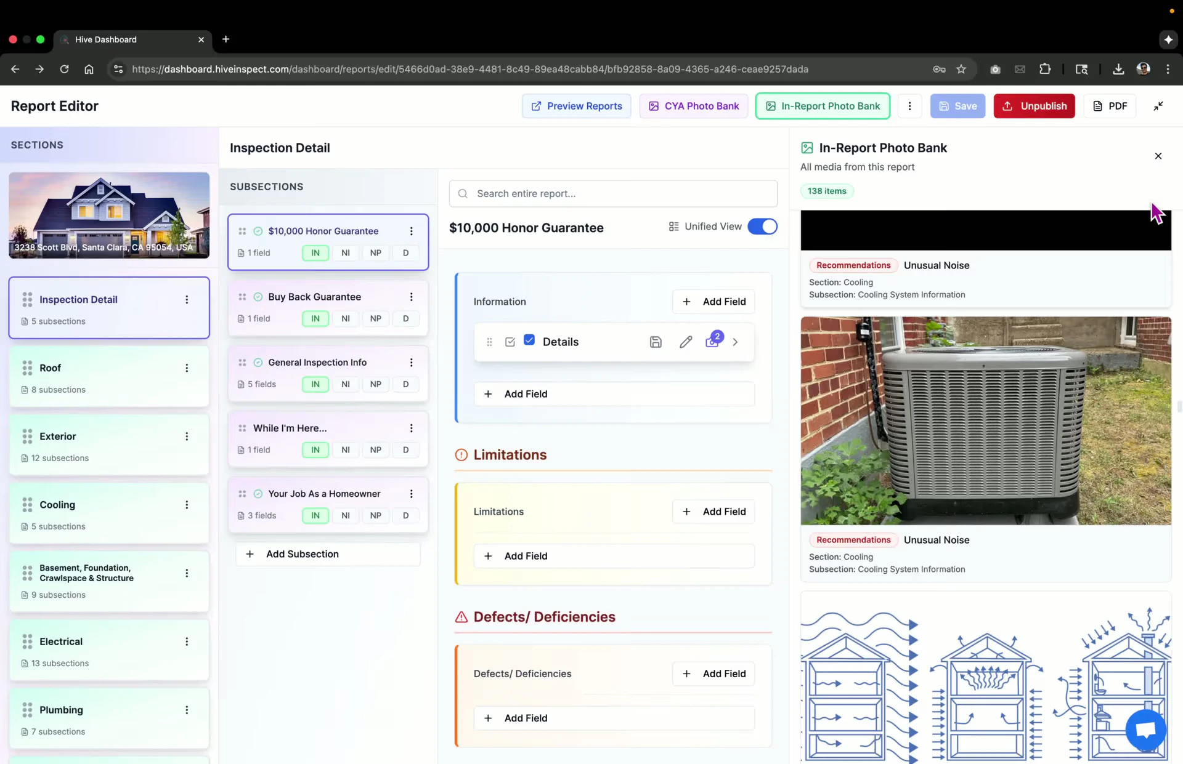This screenshot has height=764, width=1183.
Task: Check the blue Details checkbox
Action: pos(529,340)
